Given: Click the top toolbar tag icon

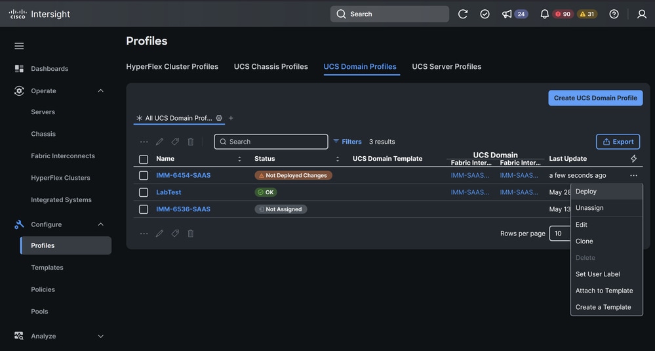Looking at the screenshot, I should click(x=175, y=142).
